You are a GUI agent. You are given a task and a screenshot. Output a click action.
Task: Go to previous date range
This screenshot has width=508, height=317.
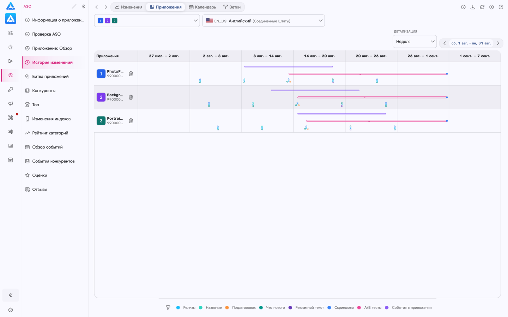pyautogui.click(x=445, y=43)
